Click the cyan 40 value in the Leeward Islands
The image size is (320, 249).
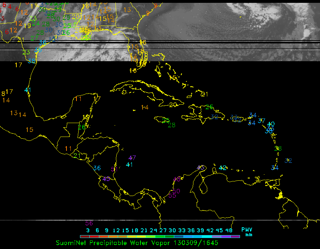pyautogui.click(x=271, y=124)
